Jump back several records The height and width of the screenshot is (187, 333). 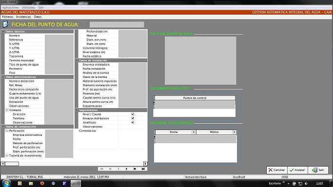point(110,169)
